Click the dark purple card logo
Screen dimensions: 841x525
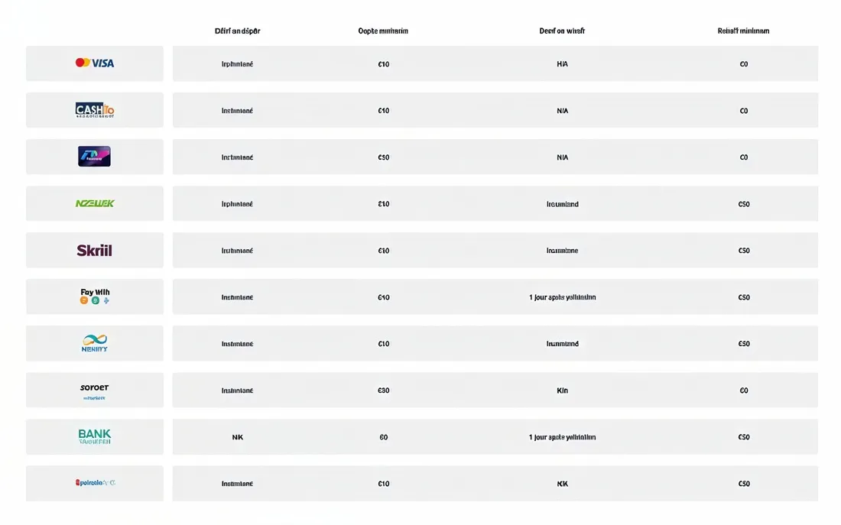click(94, 157)
